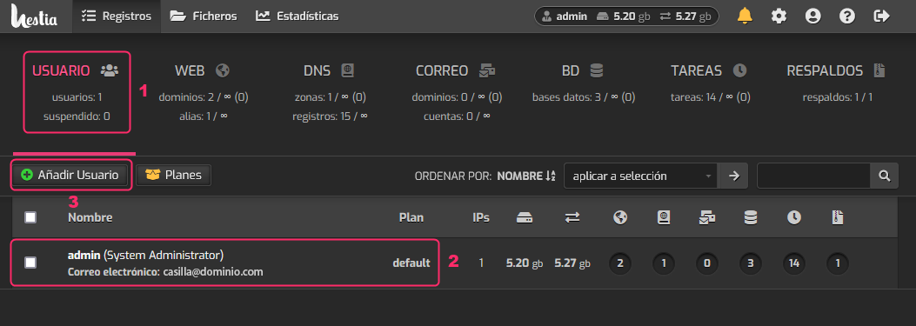The width and height of the screenshot is (916, 326).
Task: Tick the select-all checkbox in table header
Action: point(30,217)
